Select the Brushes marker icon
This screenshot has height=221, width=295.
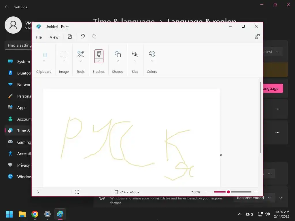coord(99,54)
